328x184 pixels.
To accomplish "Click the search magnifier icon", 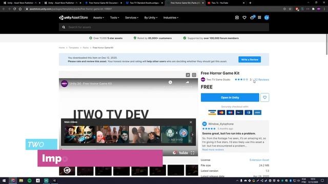I will click(64, 27).
